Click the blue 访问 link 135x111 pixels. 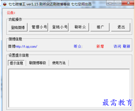tap(117, 46)
